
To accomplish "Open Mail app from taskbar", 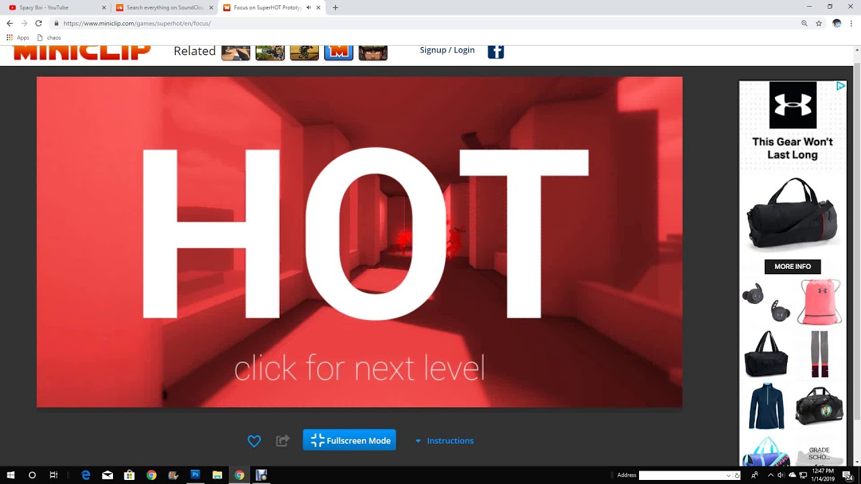I will [x=108, y=475].
